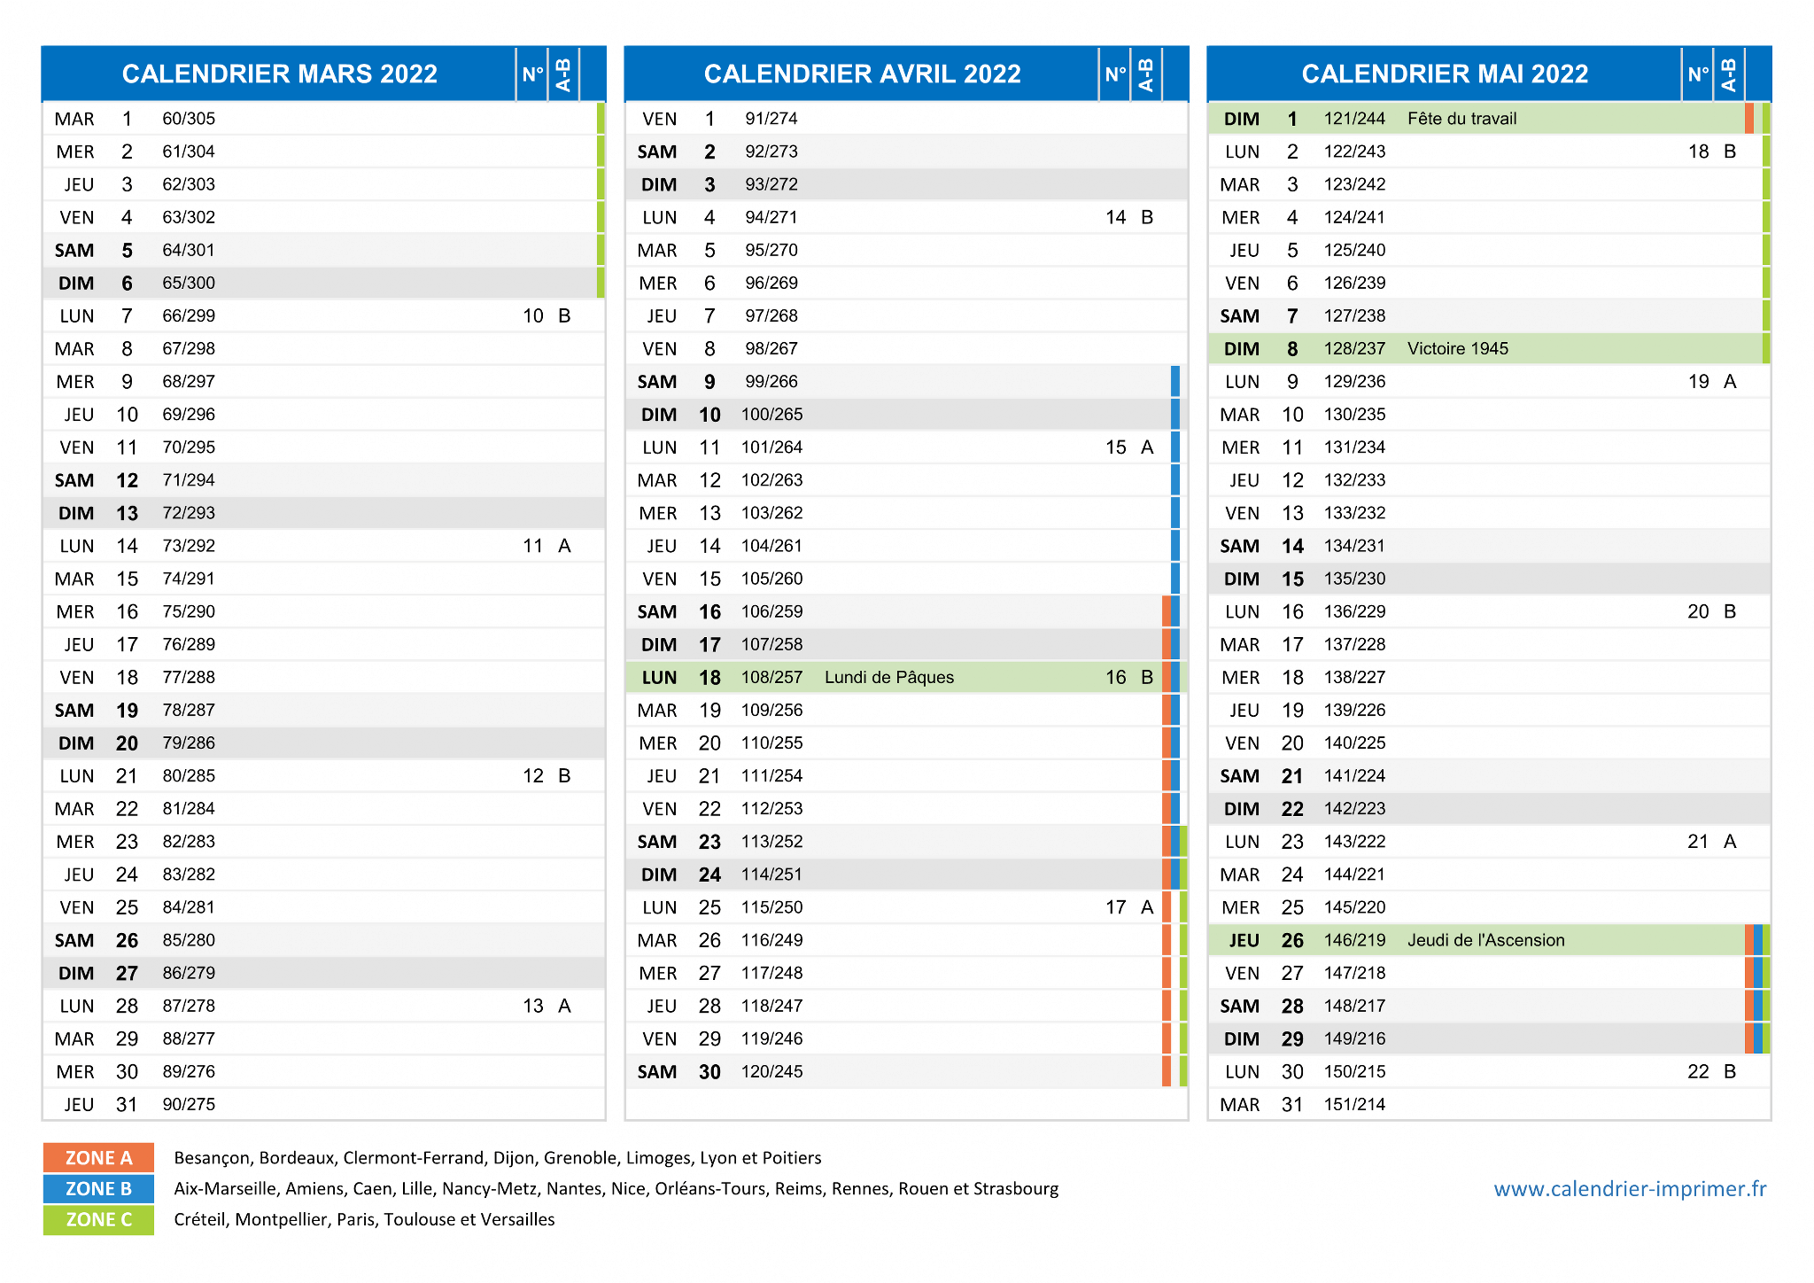Select the Jeudi de l'Ascension label
The width and height of the screenshot is (1814, 1283).
(1485, 940)
